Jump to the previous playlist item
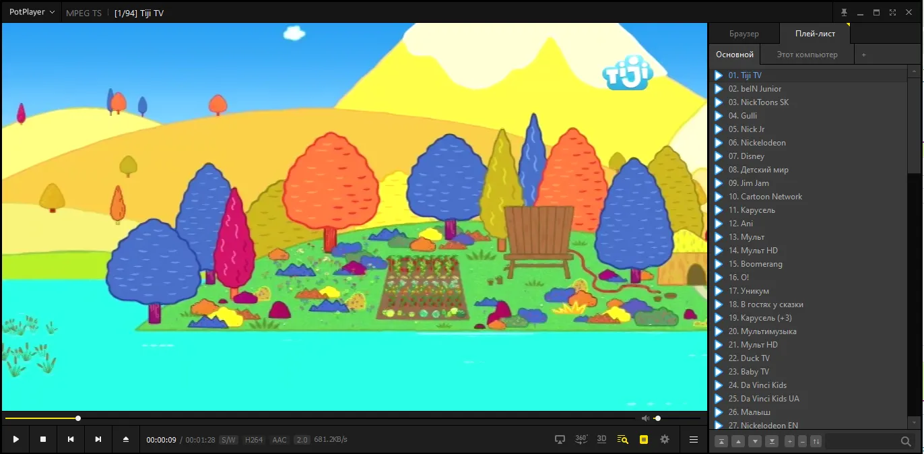Viewport: 924px width, 454px height. (71, 439)
